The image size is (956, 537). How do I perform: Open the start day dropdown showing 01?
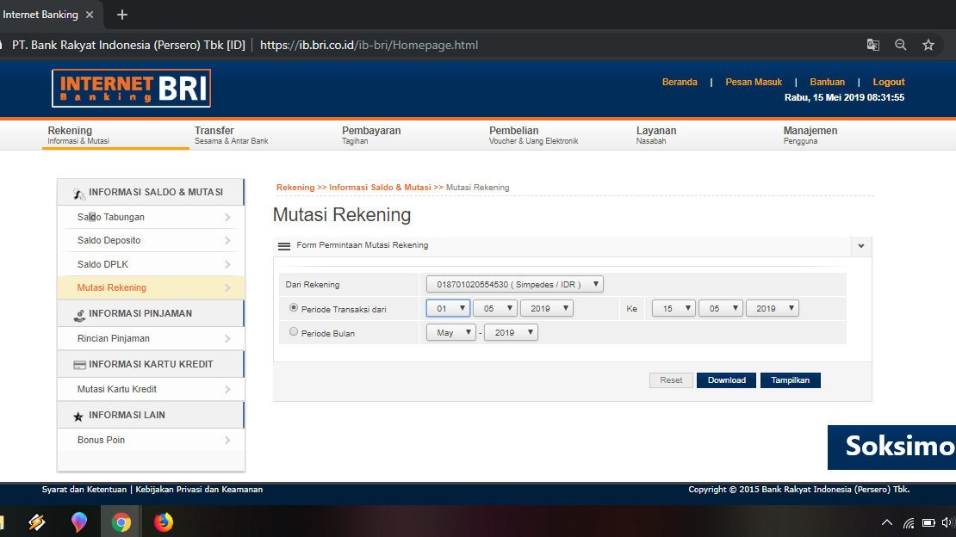(x=448, y=308)
